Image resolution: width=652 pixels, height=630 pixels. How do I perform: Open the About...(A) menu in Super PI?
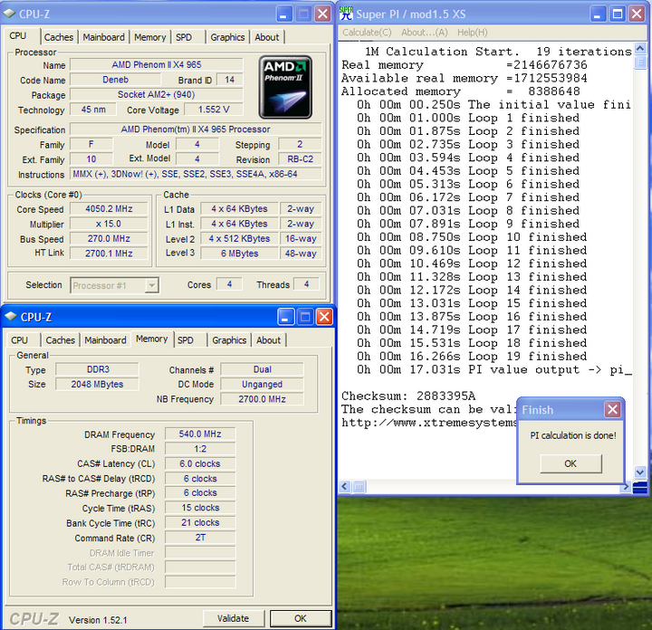click(425, 33)
